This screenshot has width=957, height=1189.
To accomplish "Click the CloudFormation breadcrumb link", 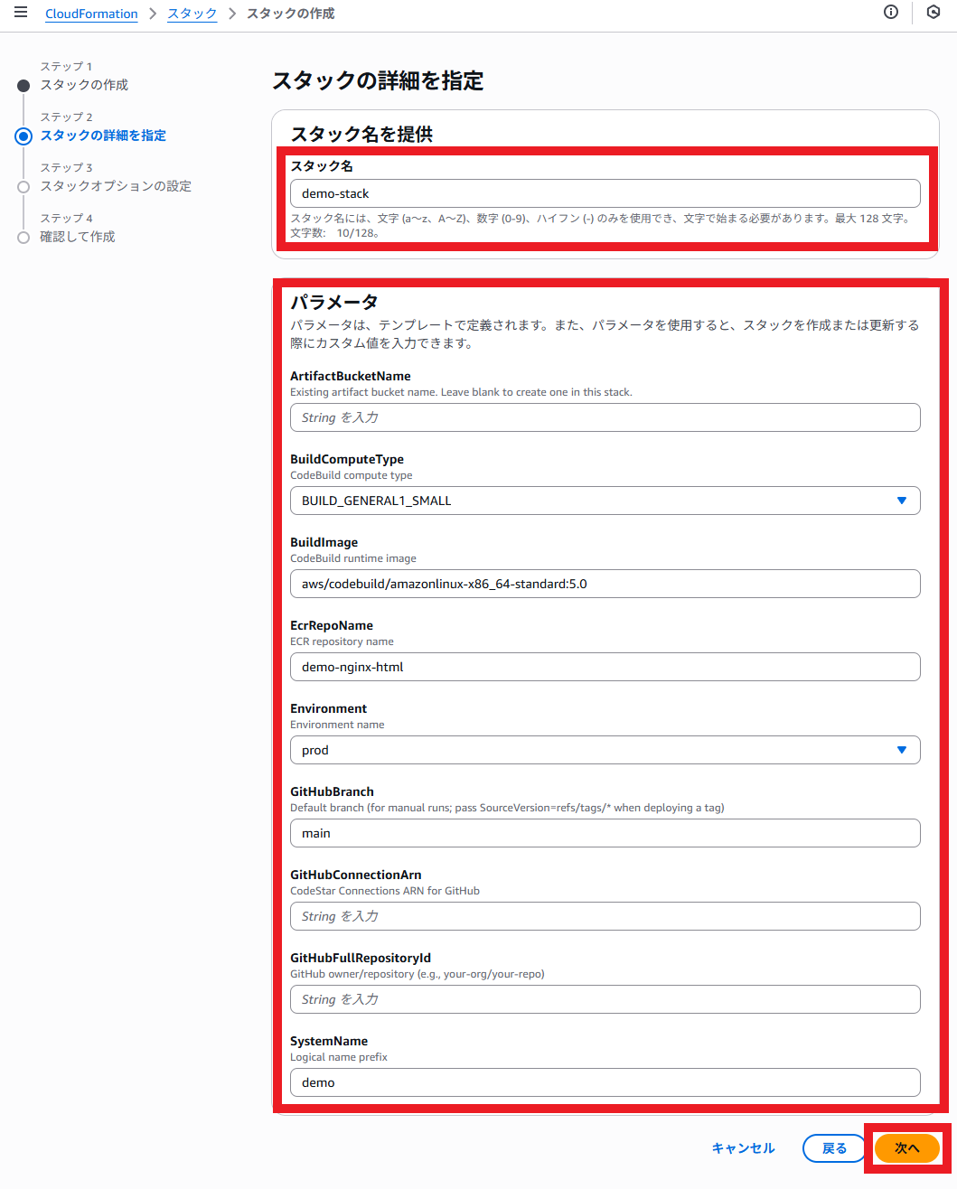I will [91, 14].
